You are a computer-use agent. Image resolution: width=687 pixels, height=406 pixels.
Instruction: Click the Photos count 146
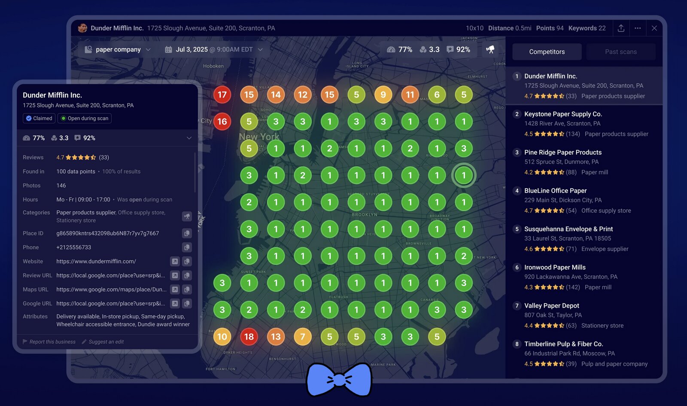tap(61, 186)
